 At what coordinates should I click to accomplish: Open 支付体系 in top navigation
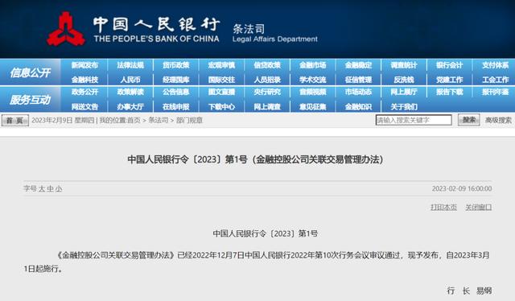(x=496, y=65)
